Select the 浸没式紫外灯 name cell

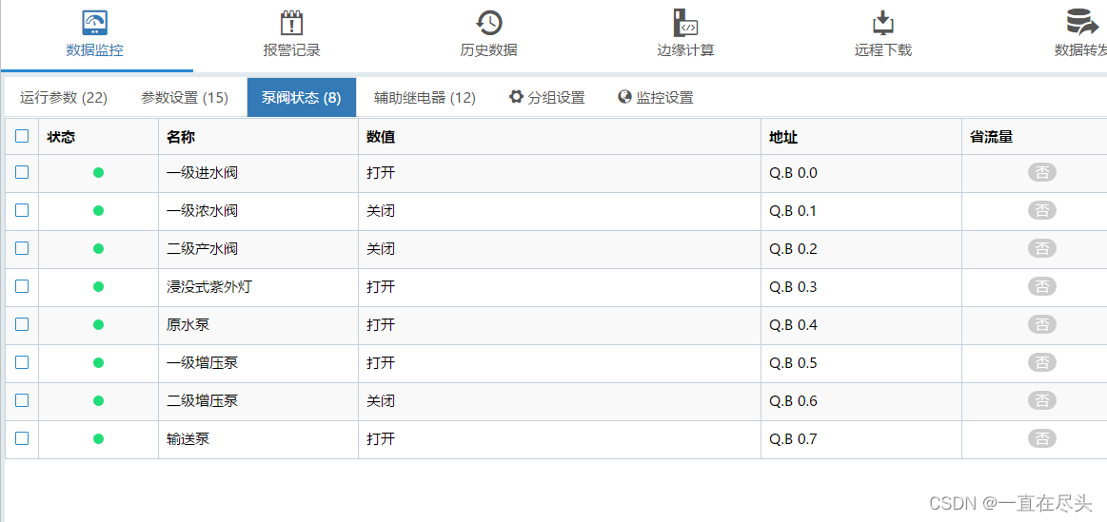point(258,288)
